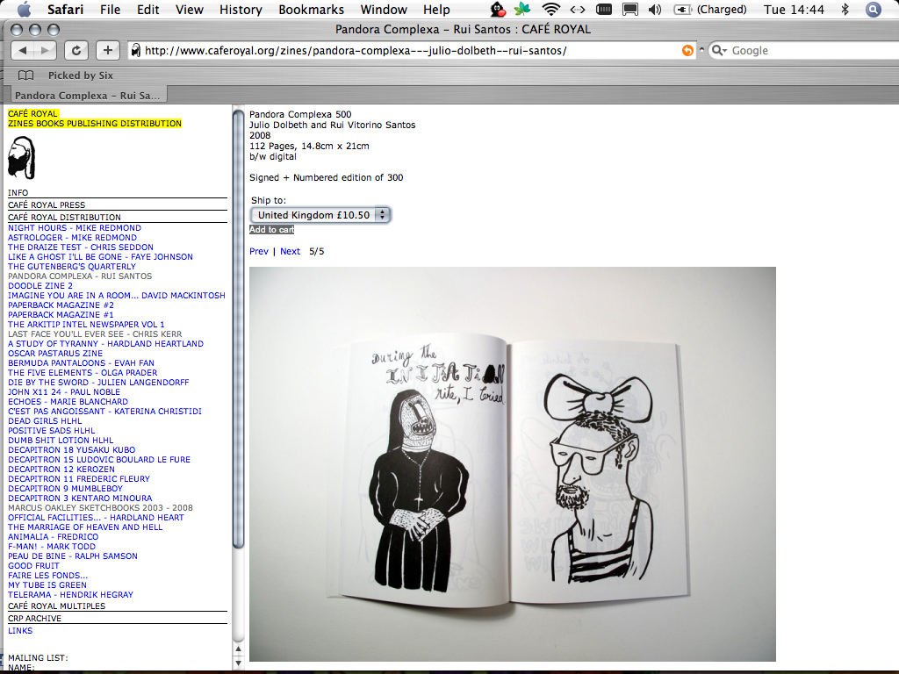The width and height of the screenshot is (899, 674).
Task: Open the volume control icon
Action: point(655,9)
